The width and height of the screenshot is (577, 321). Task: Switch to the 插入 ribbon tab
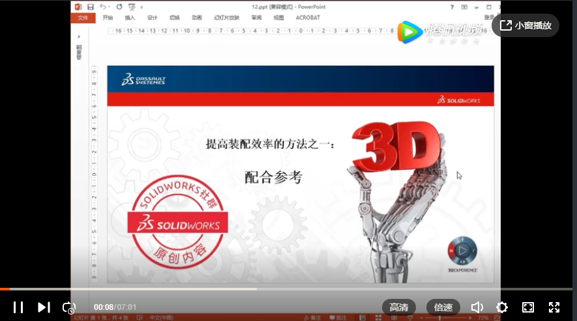[x=130, y=18]
